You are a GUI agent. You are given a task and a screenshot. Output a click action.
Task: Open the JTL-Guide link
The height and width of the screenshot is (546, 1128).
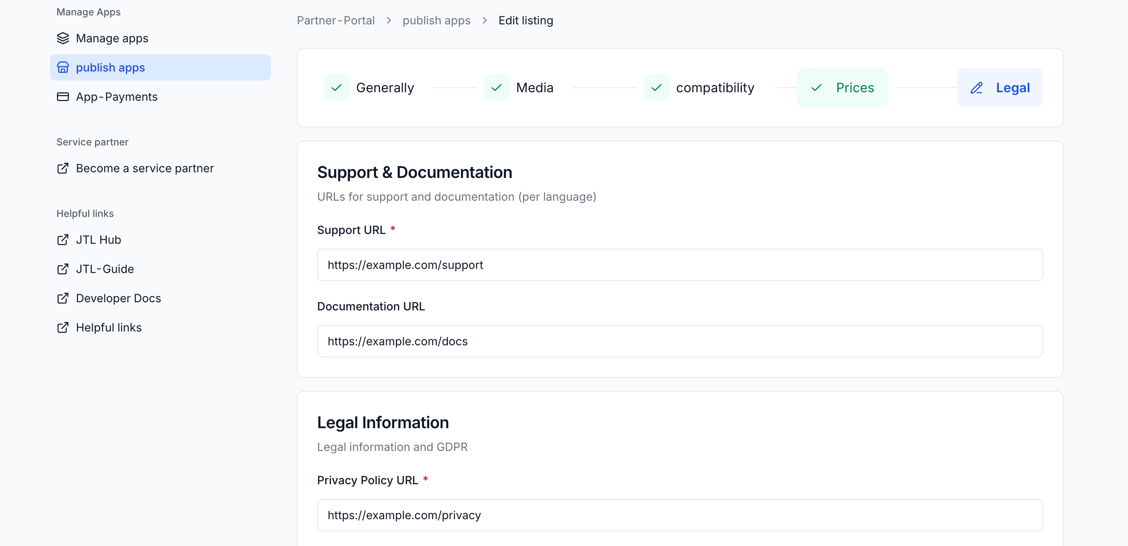[160, 269]
